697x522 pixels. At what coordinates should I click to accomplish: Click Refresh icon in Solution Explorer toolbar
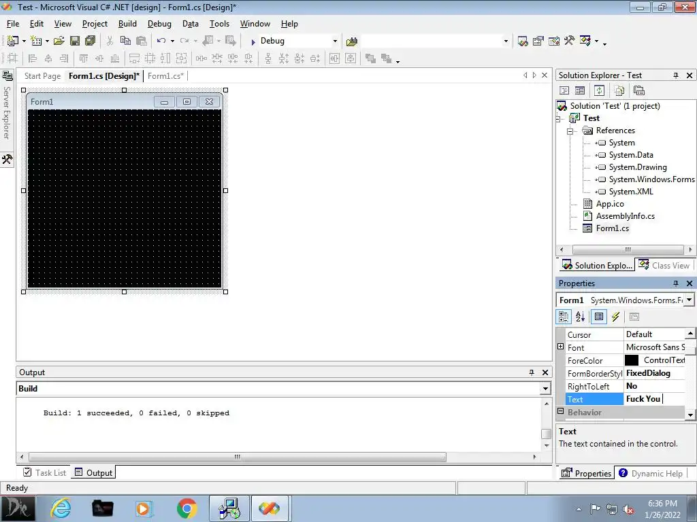point(599,90)
